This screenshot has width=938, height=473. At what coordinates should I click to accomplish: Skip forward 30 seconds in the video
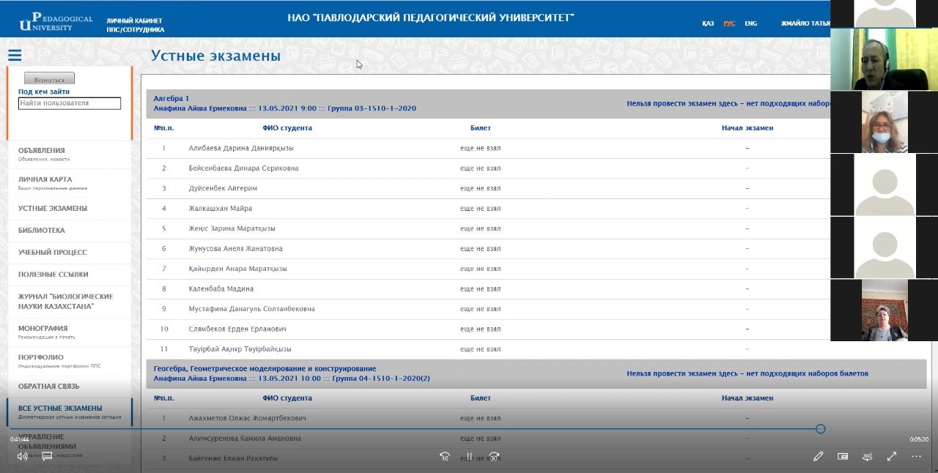pyautogui.click(x=494, y=456)
